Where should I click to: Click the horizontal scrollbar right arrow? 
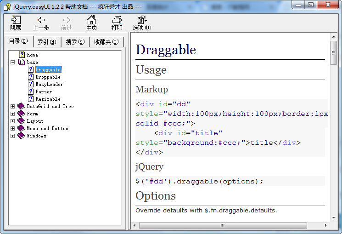tap(326, 225)
